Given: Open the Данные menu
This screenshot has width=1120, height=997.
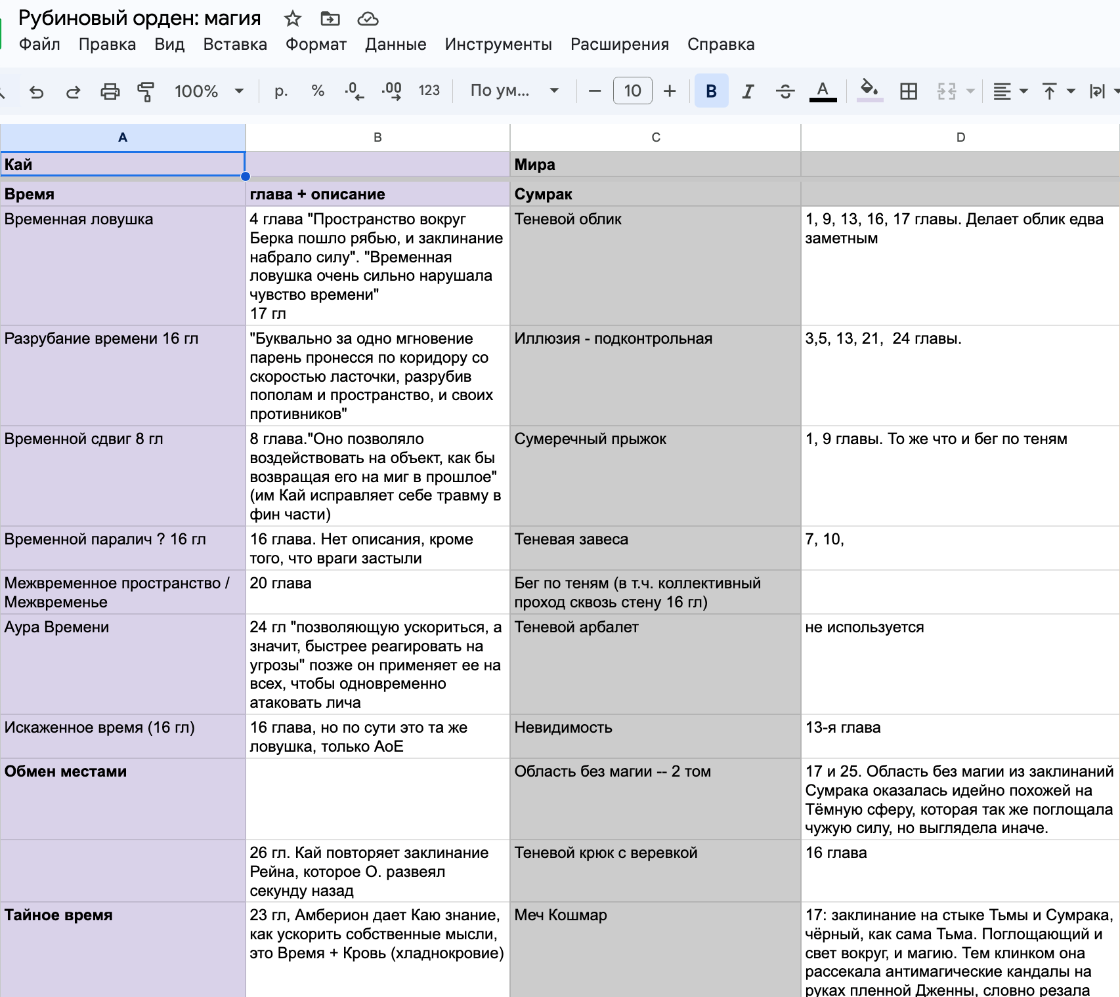Looking at the screenshot, I should tap(395, 45).
